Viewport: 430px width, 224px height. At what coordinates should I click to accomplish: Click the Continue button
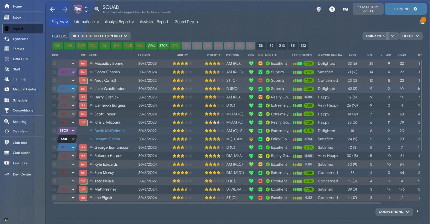(405, 9)
